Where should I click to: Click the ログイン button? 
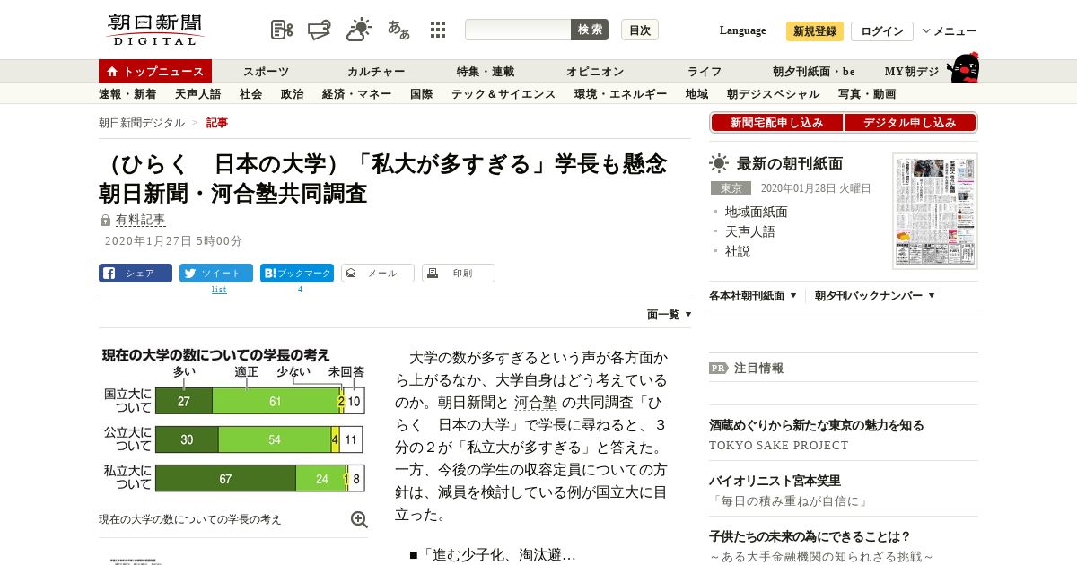pyautogui.click(x=882, y=31)
